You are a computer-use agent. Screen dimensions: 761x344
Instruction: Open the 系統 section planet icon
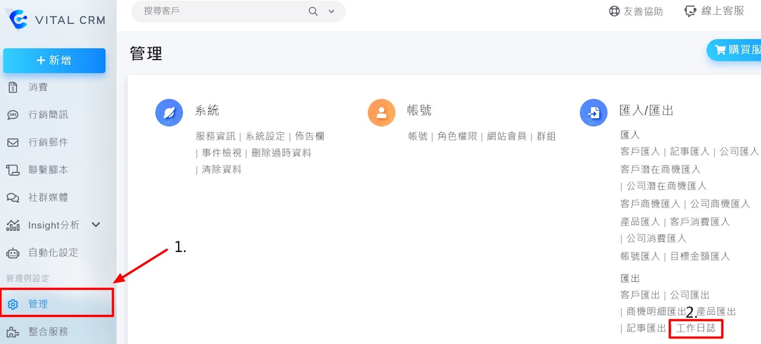point(169,112)
